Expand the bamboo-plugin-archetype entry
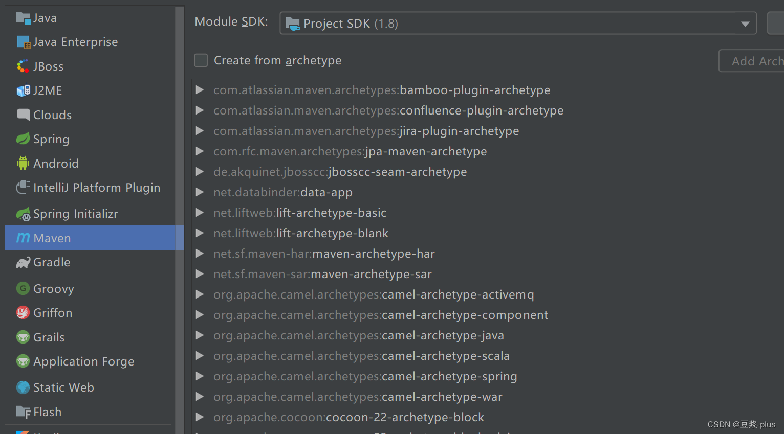Image resolution: width=784 pixels, height=434 pixels. pyautogui.click(x=200, y=90)
